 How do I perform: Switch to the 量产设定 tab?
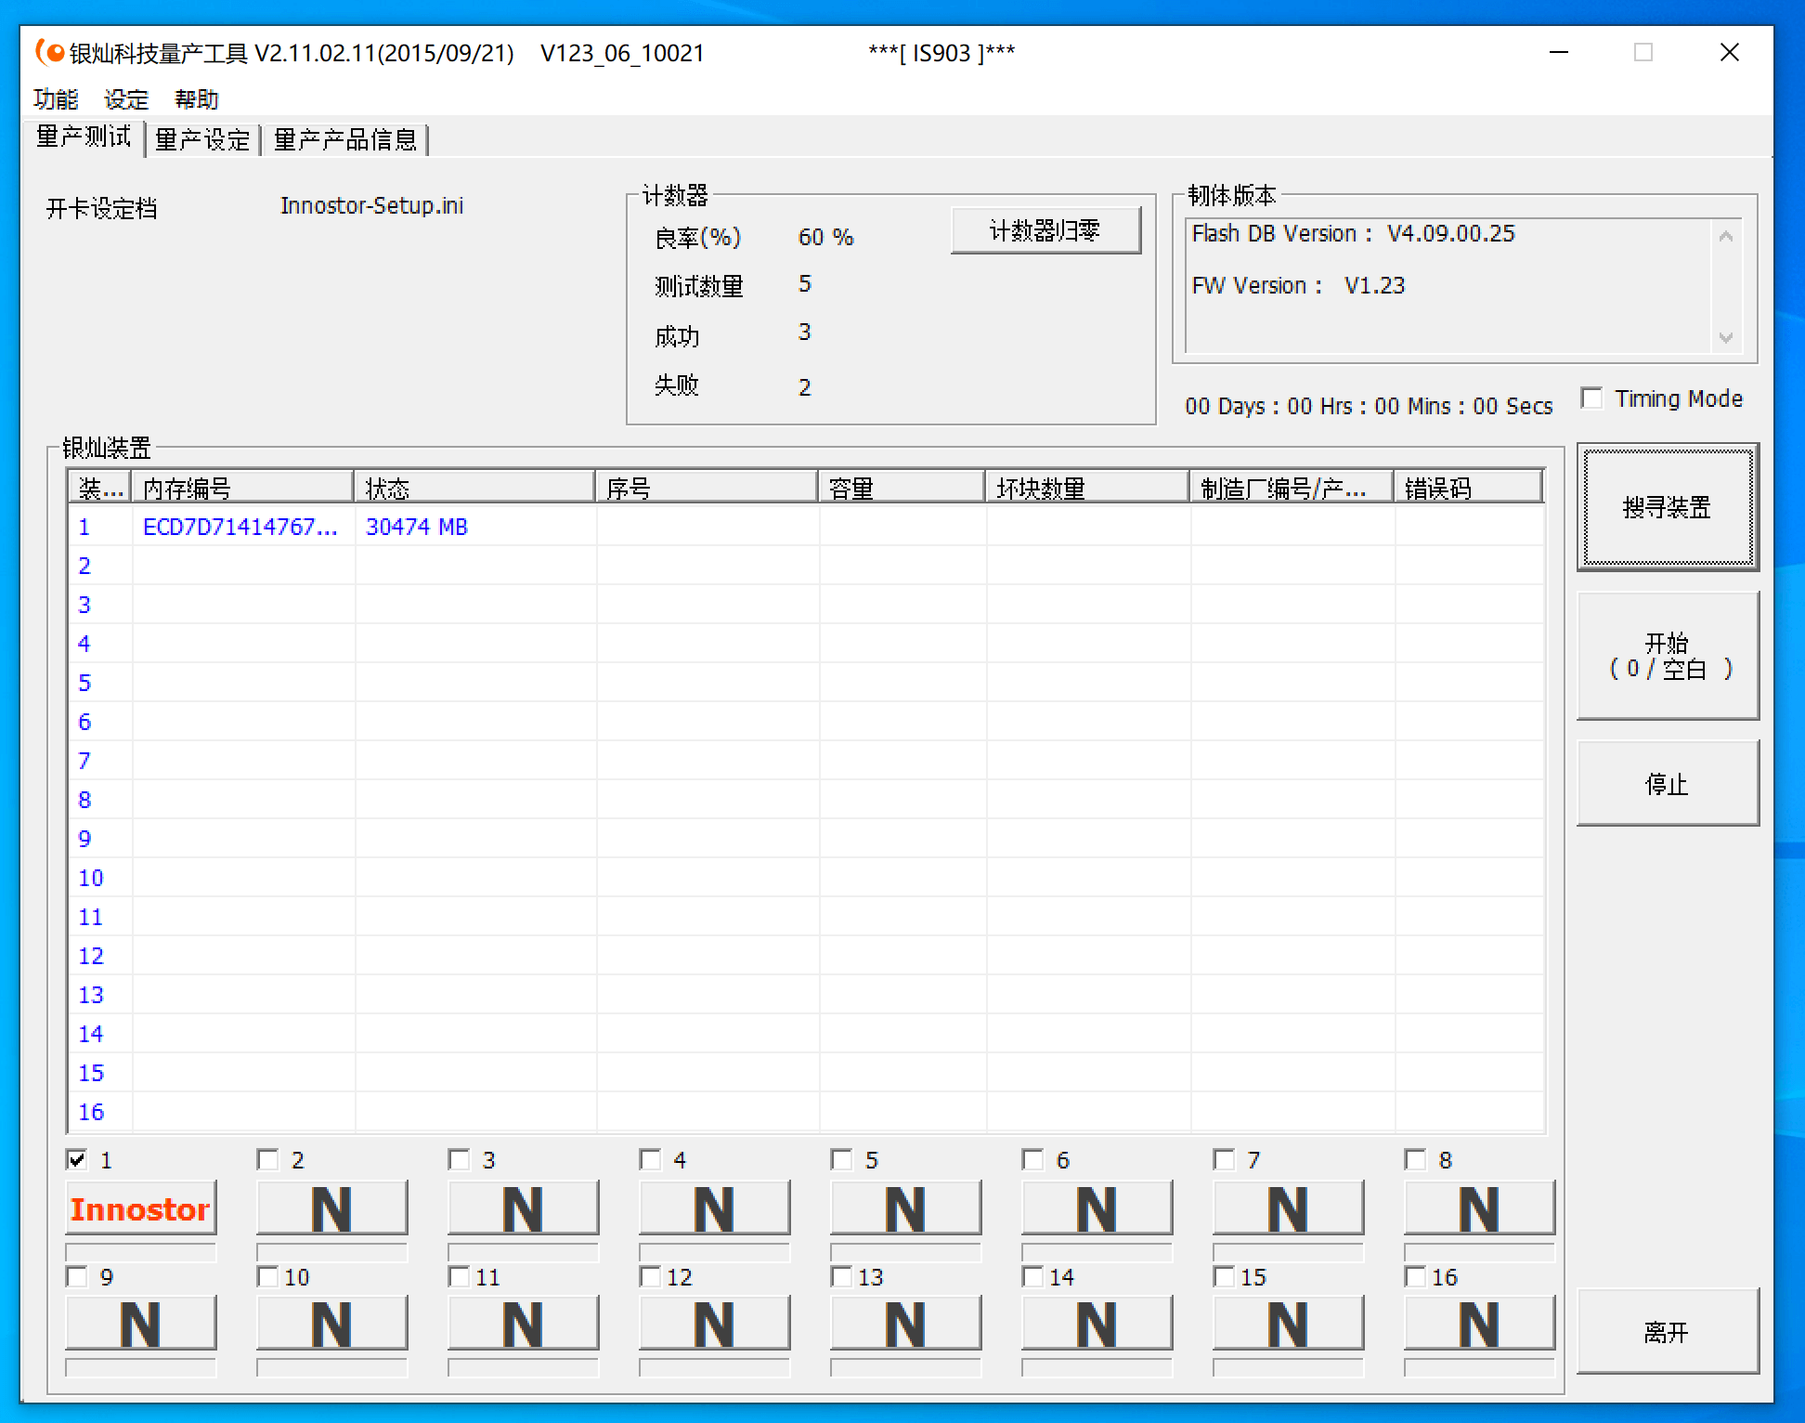(x=202, y=139)
